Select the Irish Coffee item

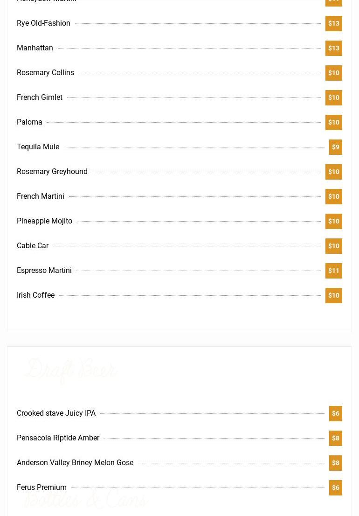point(35,295)
